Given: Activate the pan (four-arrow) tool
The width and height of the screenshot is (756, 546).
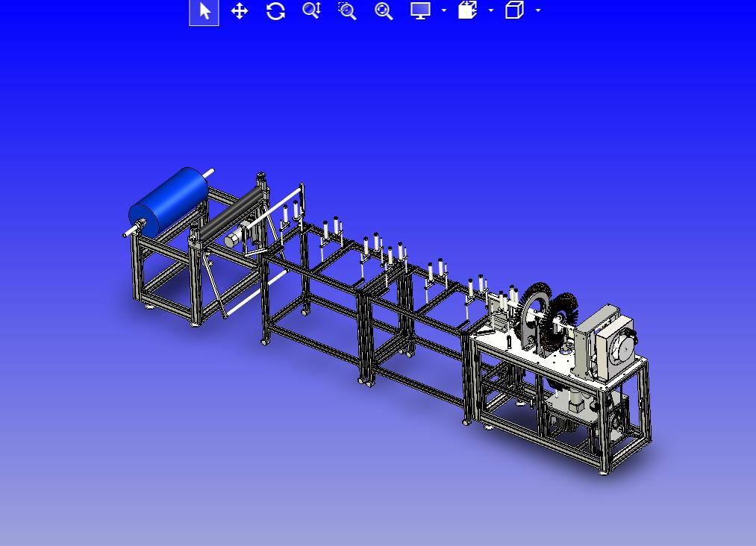Looking at the screenshot, I should 240,10.
